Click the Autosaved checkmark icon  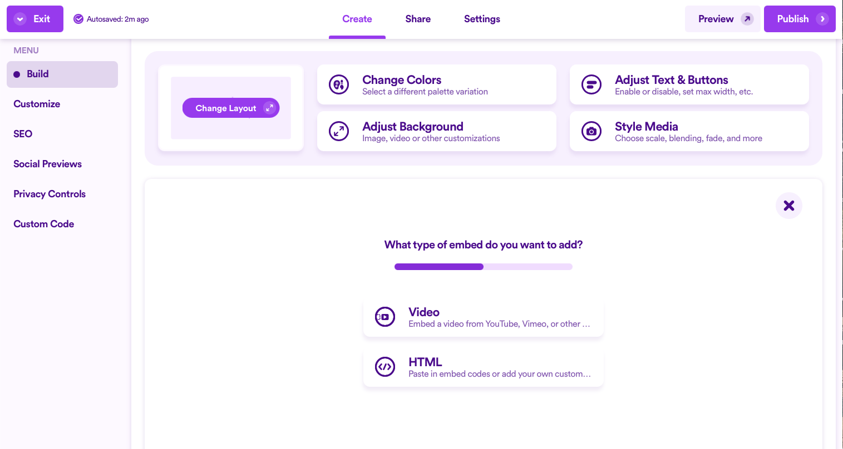point(78,19)
